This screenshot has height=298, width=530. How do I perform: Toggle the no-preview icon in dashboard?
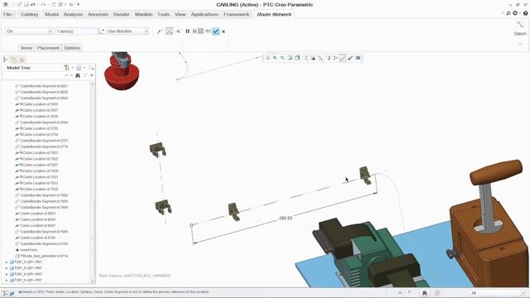point(195,31)
